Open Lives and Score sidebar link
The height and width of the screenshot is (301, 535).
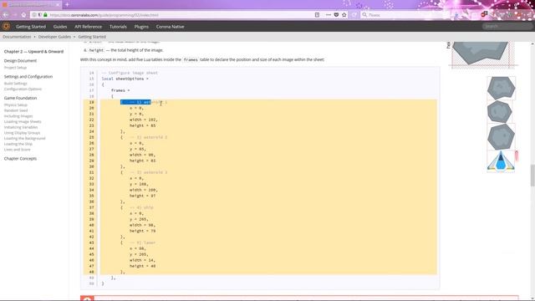(17, 150)
